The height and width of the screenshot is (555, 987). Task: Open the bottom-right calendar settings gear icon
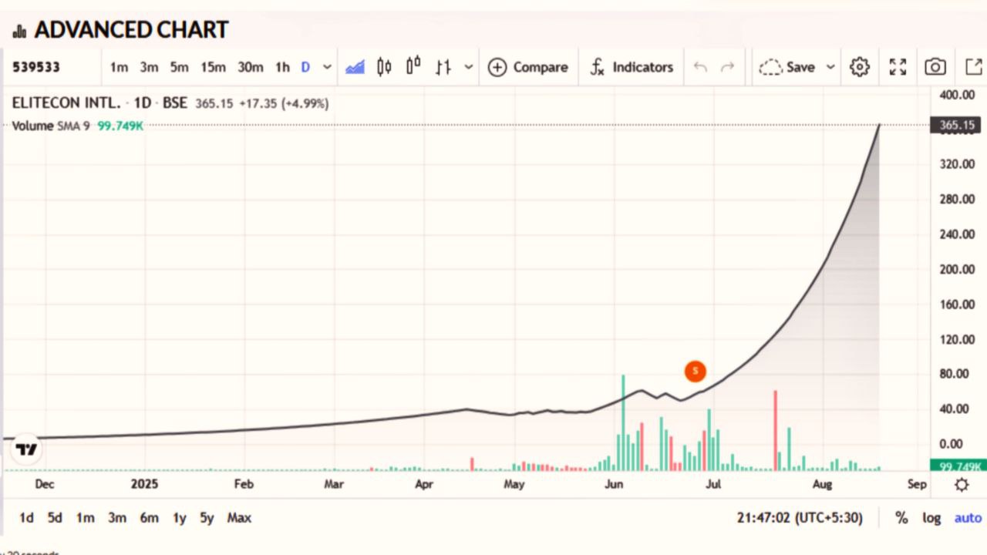coord(962,484)
